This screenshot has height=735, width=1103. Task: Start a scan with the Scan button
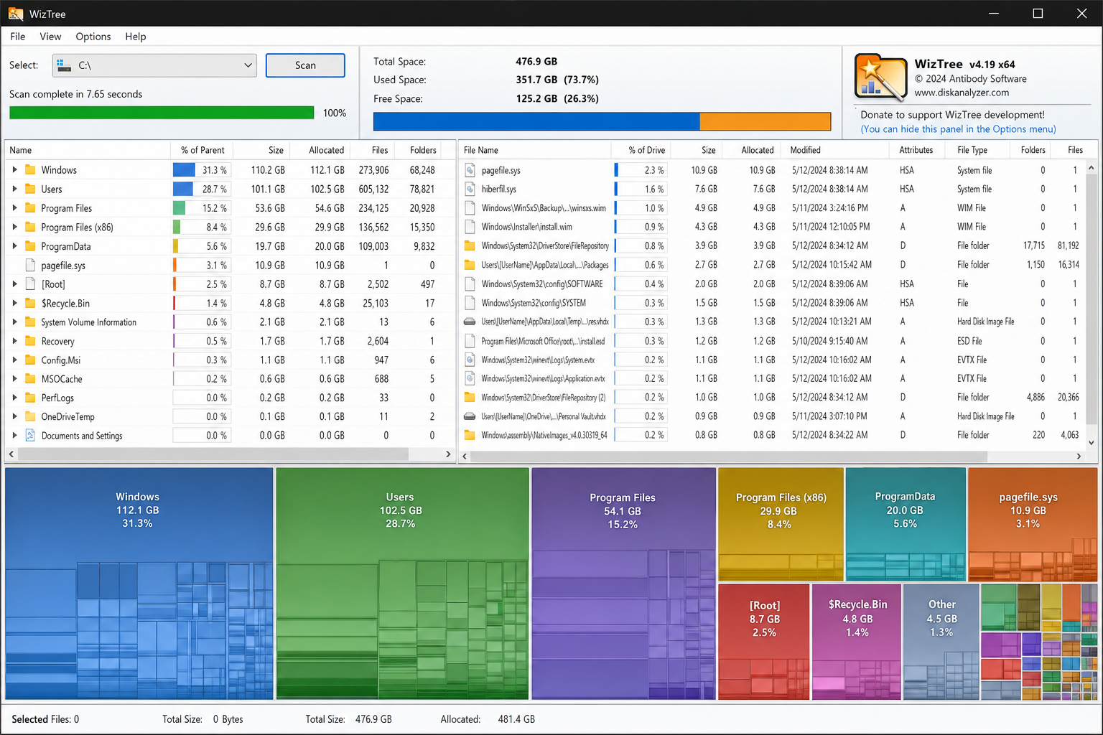point(305,65)
